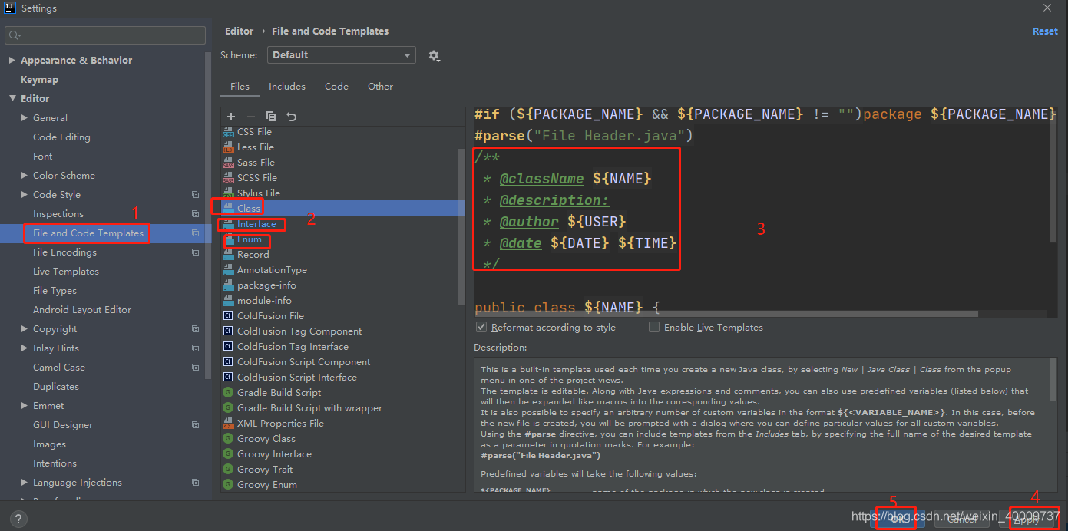Viewport: 1068px width, 531px height.
Task: Select the Groovy Enum template
Action: tap(267, 485)
